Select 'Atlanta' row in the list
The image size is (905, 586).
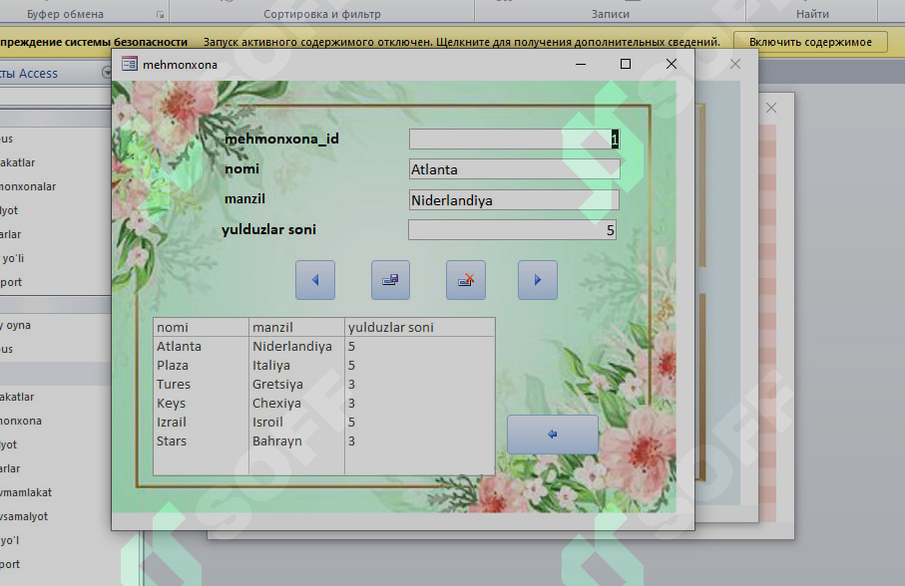coord(324,346)
